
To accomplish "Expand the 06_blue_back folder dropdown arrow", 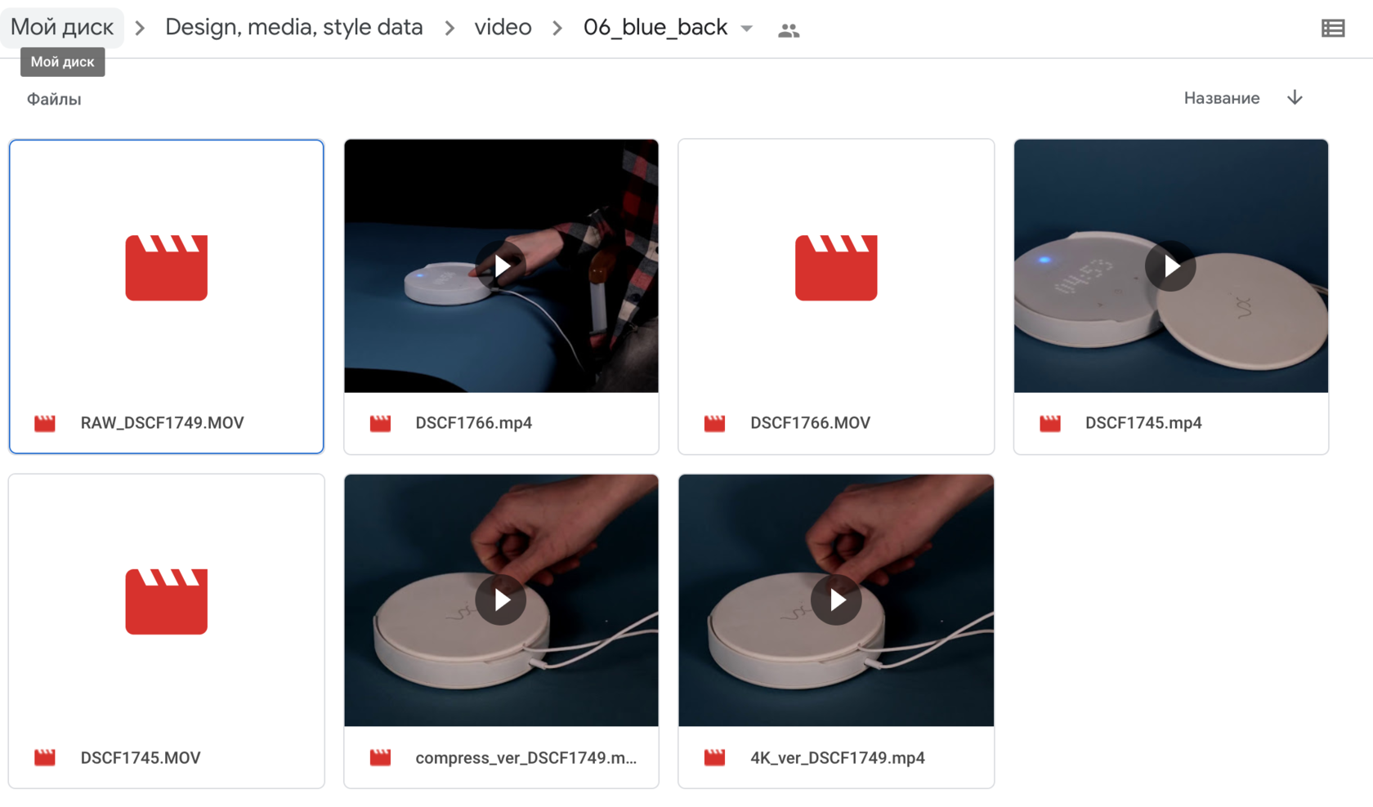I will (x=747, y=29).
